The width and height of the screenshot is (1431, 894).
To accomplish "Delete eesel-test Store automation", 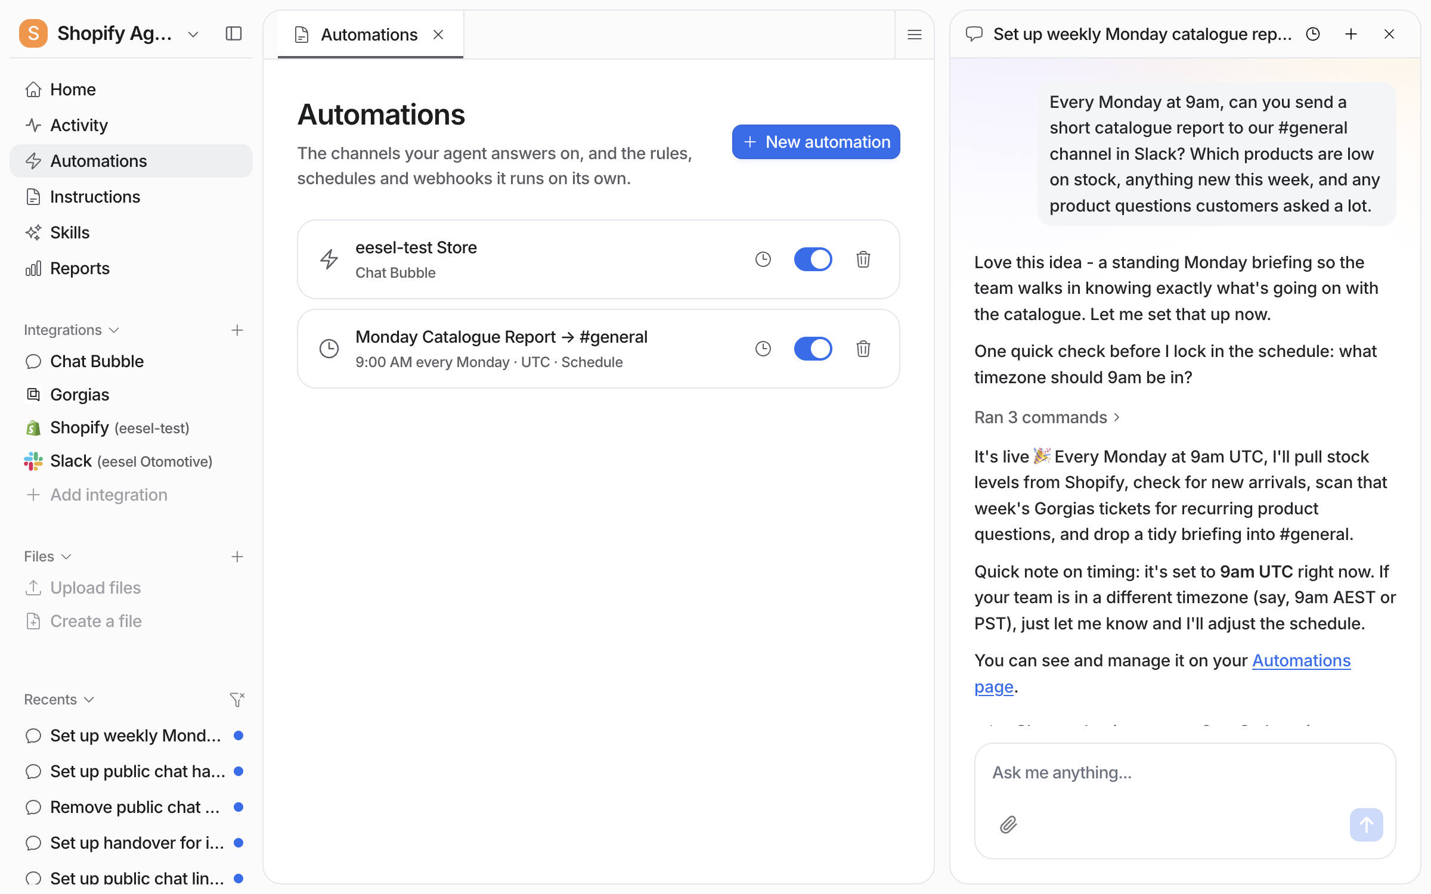I will pos(863,259).
